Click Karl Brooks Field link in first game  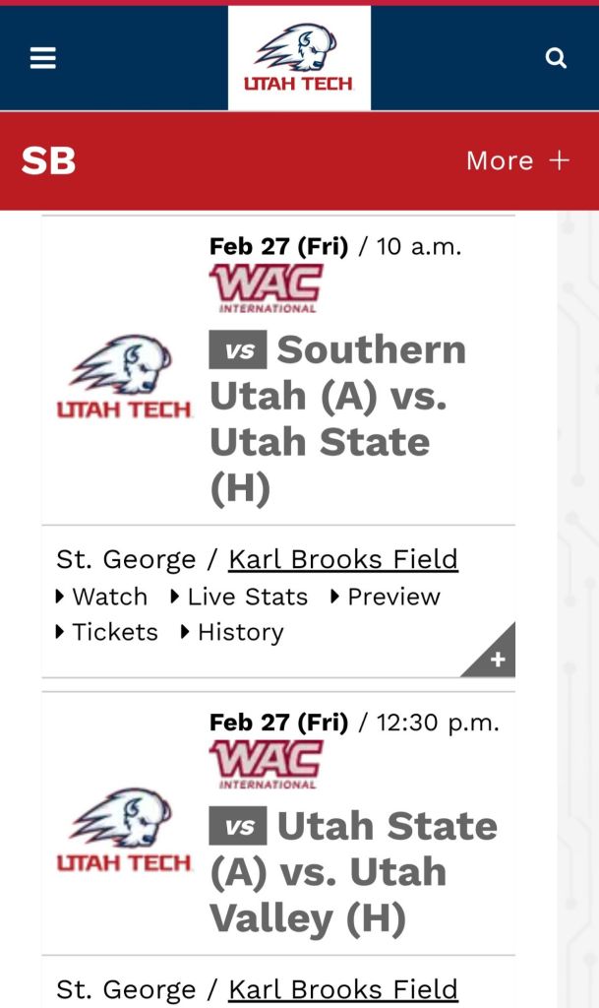(x=342, y=559)
